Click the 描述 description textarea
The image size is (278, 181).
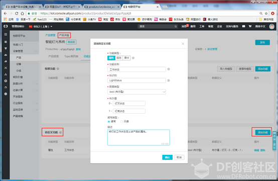(x=138, y=137)
